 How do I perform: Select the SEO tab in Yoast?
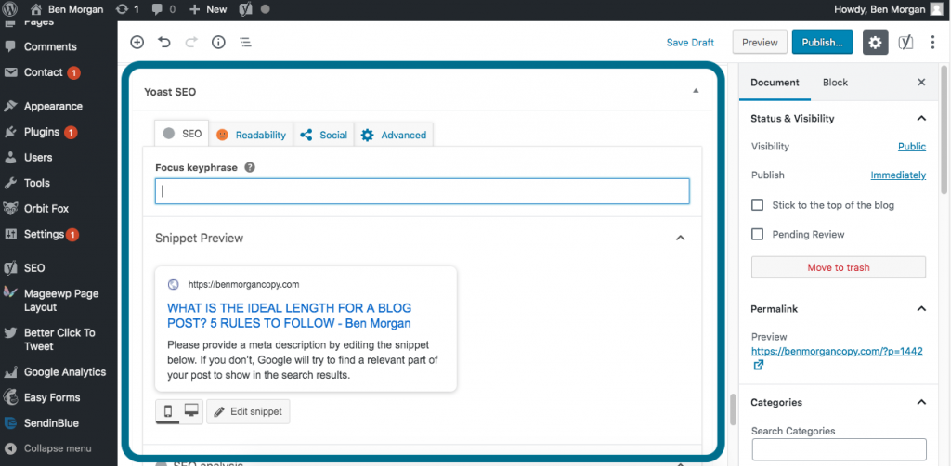183,134
